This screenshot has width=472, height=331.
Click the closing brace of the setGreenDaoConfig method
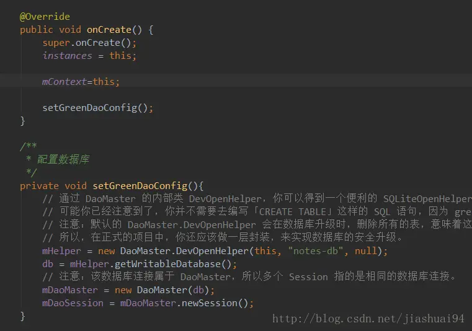tap(22, 316)
